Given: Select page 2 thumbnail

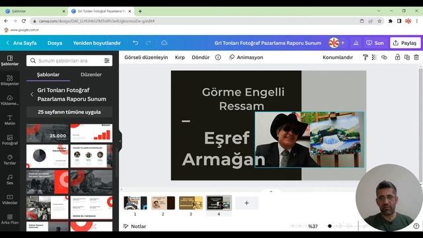Looking at the screenshot, I should (x=163, y=203).
